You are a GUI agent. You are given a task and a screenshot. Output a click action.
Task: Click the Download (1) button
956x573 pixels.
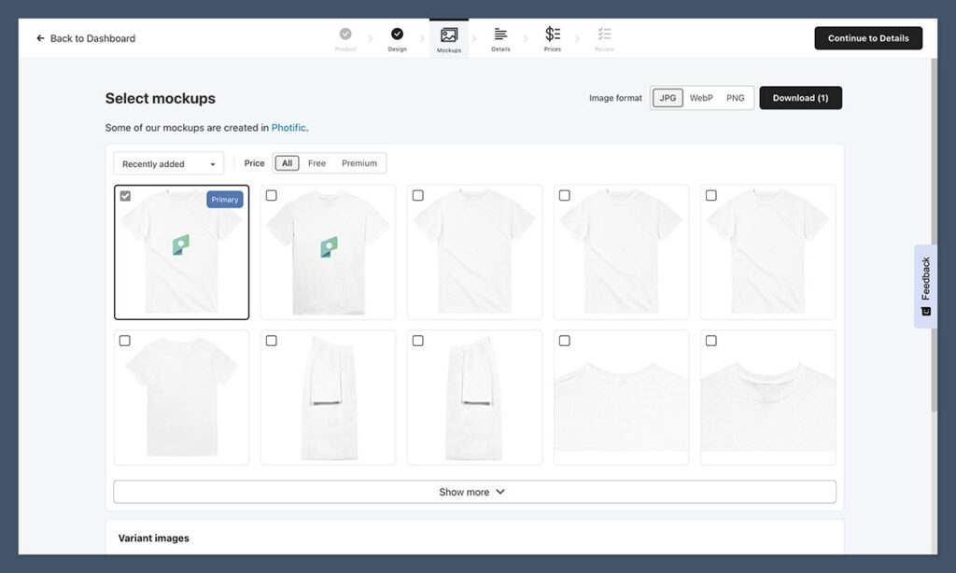click(800, 98)
